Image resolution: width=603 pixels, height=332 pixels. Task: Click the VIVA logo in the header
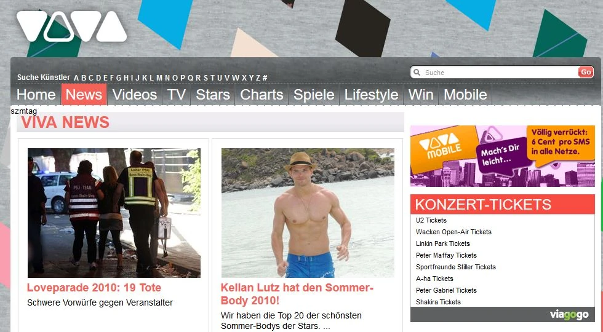click(71, 26)
